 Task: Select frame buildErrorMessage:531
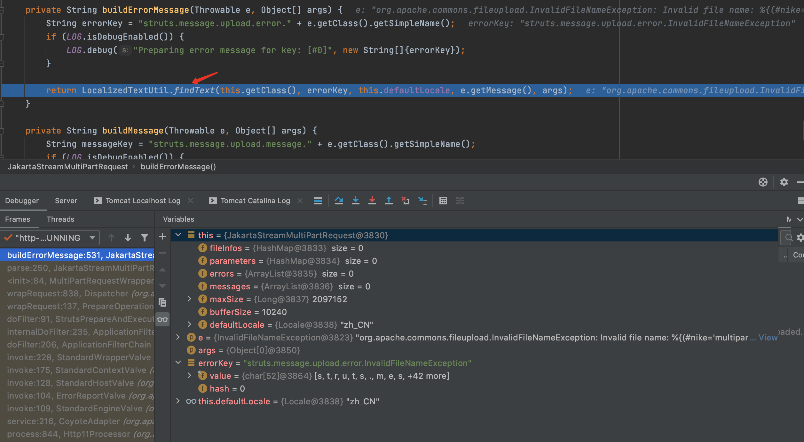tap(77, 255)
